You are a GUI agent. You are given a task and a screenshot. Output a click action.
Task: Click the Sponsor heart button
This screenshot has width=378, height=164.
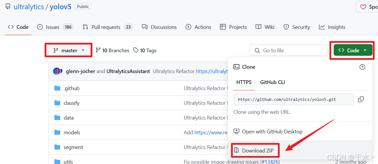point(367,7)
